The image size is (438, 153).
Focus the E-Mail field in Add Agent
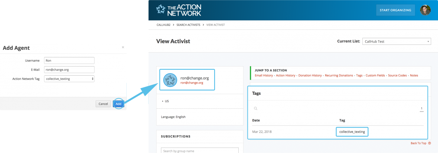click(69, 69)
